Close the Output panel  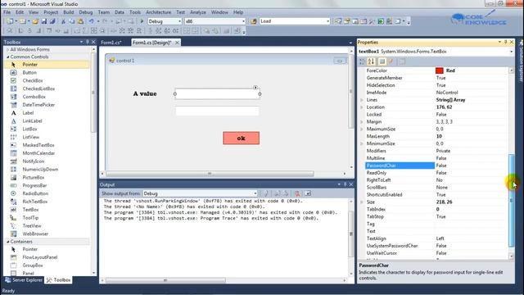[x=351, y=184]
